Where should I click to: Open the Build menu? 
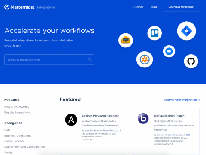154,7
